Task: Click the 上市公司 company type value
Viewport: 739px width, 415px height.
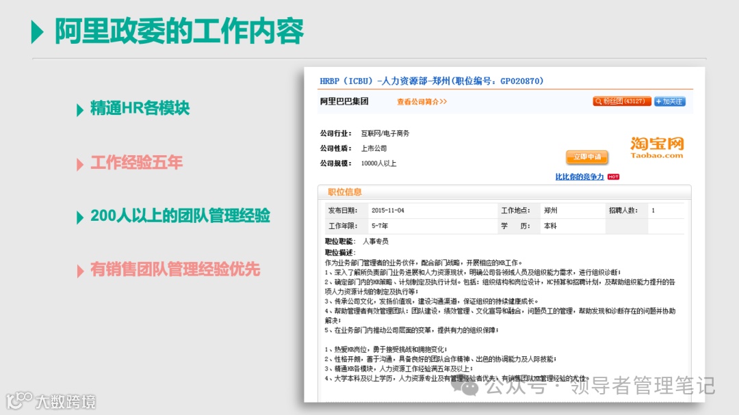Action: point(374,148)
